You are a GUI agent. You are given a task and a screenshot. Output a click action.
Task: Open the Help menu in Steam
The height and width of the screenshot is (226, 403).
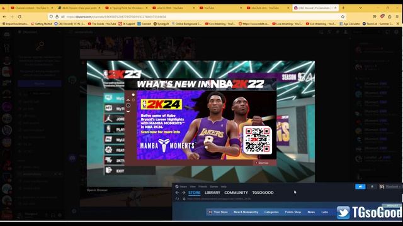224,186
